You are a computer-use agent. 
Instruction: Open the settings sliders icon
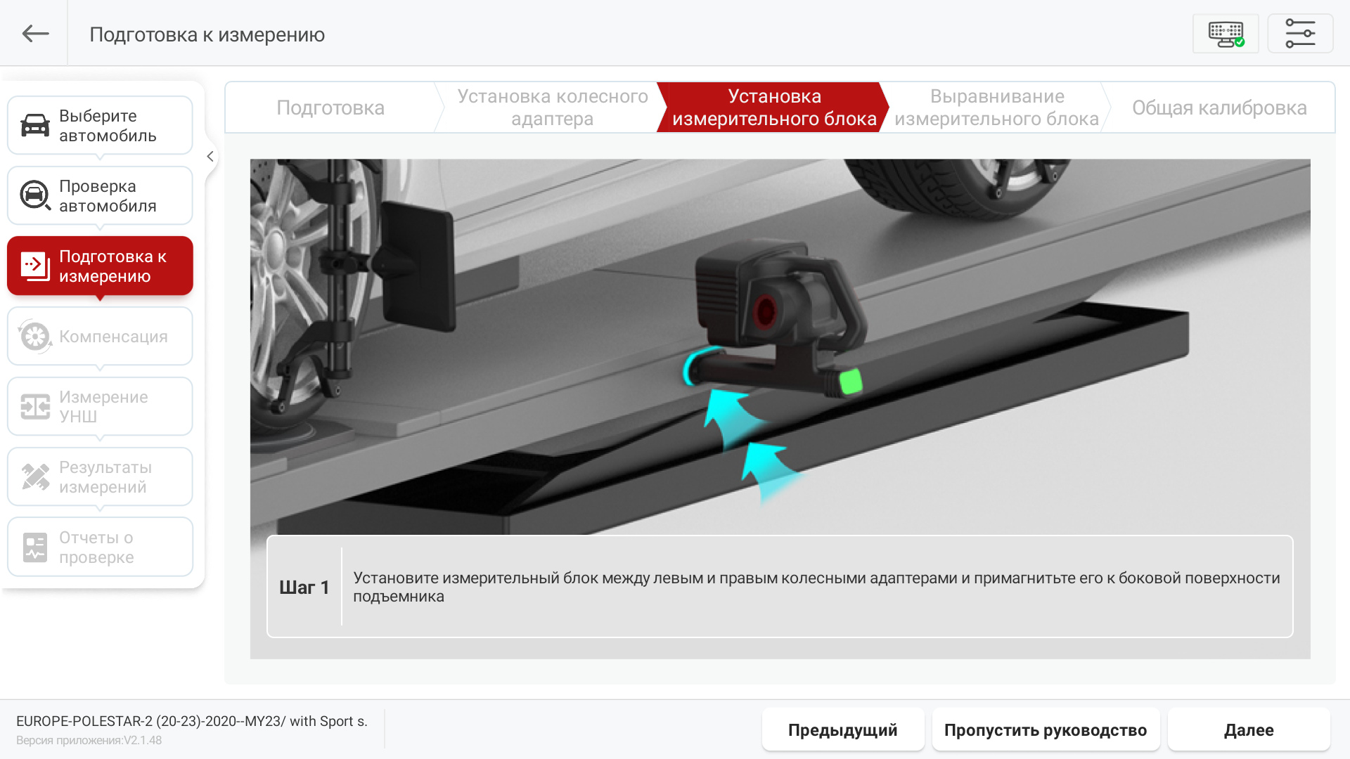pos(1300,34)
